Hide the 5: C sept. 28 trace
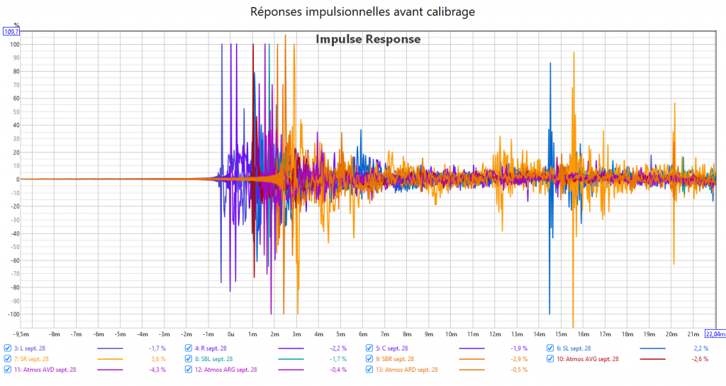 pyautogui.click(x=369, y=348)
